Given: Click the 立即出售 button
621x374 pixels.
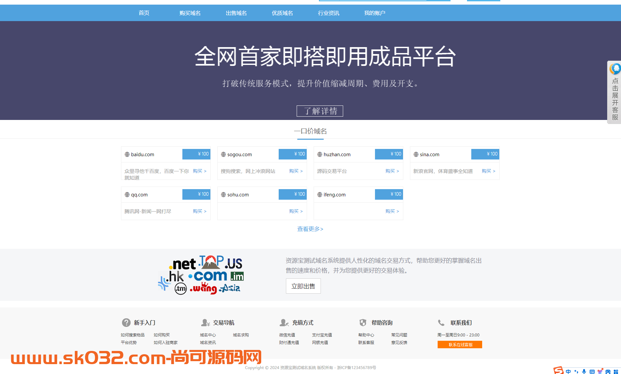Looking at the screenshot, I should 303,286.
